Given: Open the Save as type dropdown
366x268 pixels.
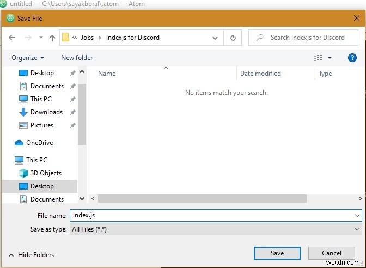Looking at the screenshot, I should pyautogui.click(x=216, y=229).
